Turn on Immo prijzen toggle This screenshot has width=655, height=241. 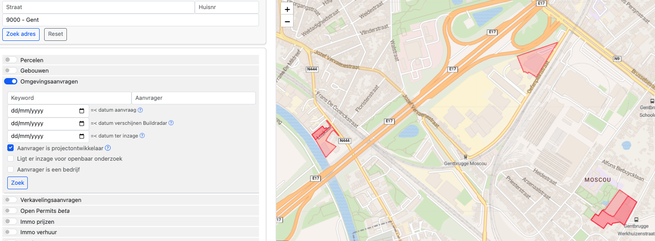point(11,221)
